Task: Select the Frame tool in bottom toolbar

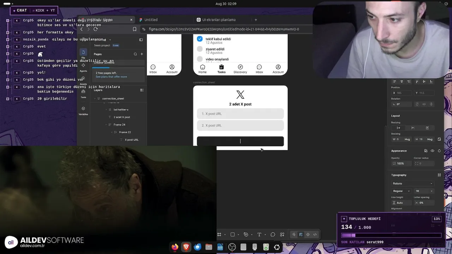Action: [219, 235]
